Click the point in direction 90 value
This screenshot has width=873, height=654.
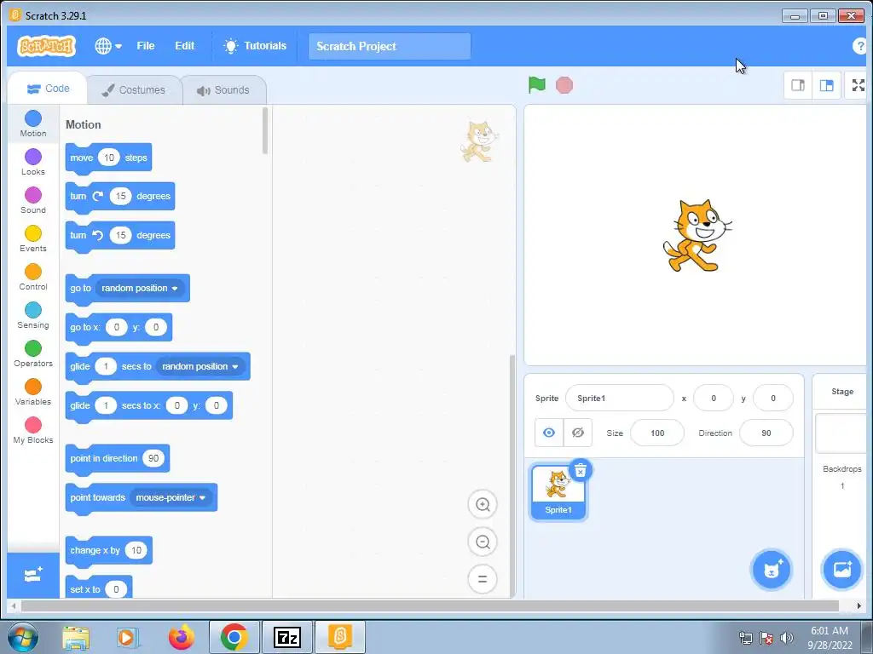(153, 458)
